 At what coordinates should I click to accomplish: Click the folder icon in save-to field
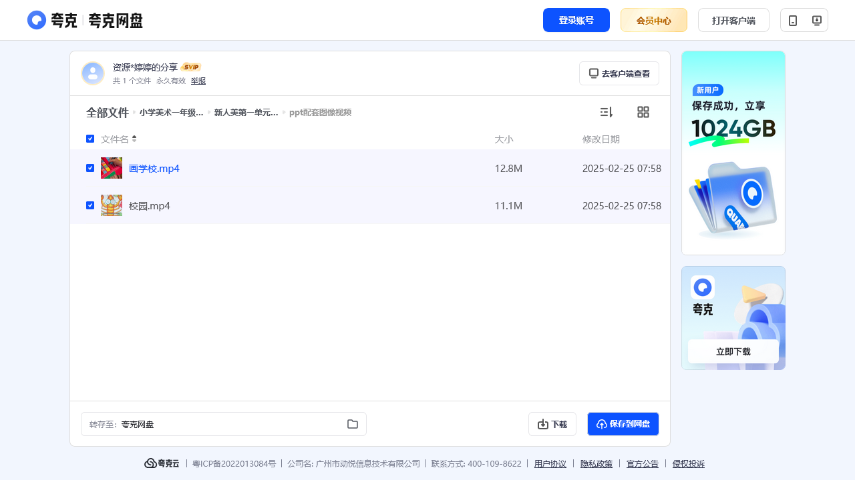[x=353, y=424]
